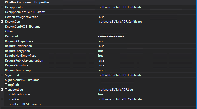Click the RequirePublicKeyEncryption False value

pos(101,60)
